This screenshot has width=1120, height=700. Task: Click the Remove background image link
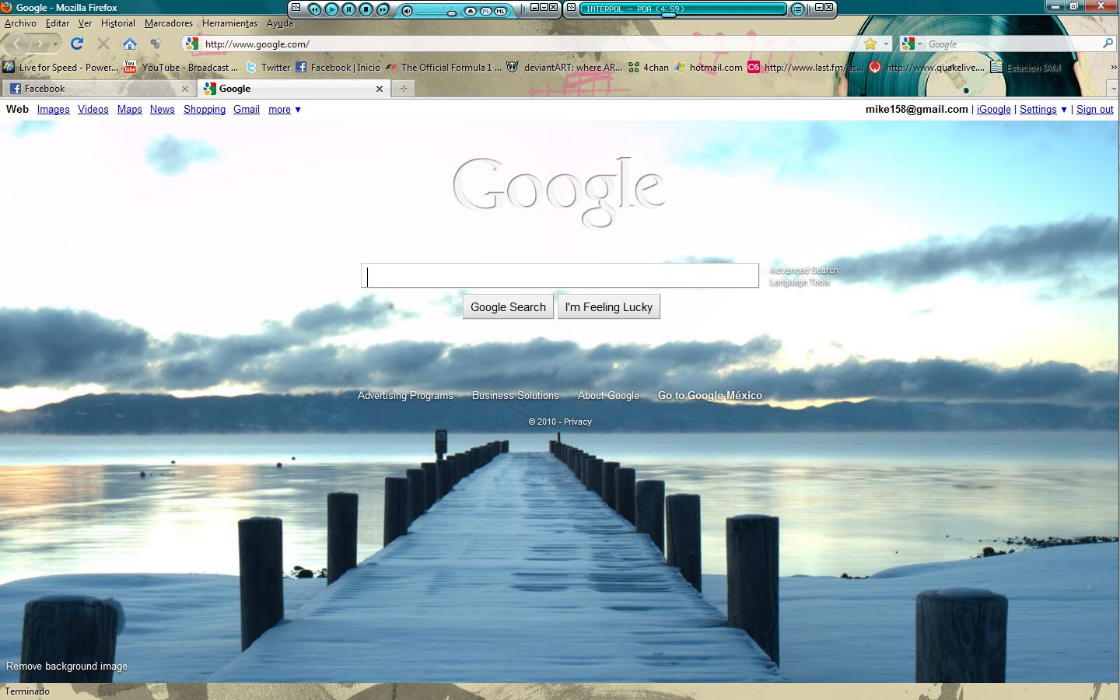pyautogui.click(x=67, y=667)
